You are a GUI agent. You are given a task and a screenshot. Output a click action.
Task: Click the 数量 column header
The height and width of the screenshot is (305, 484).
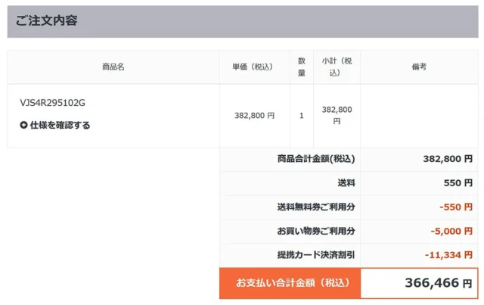[301, 67]
